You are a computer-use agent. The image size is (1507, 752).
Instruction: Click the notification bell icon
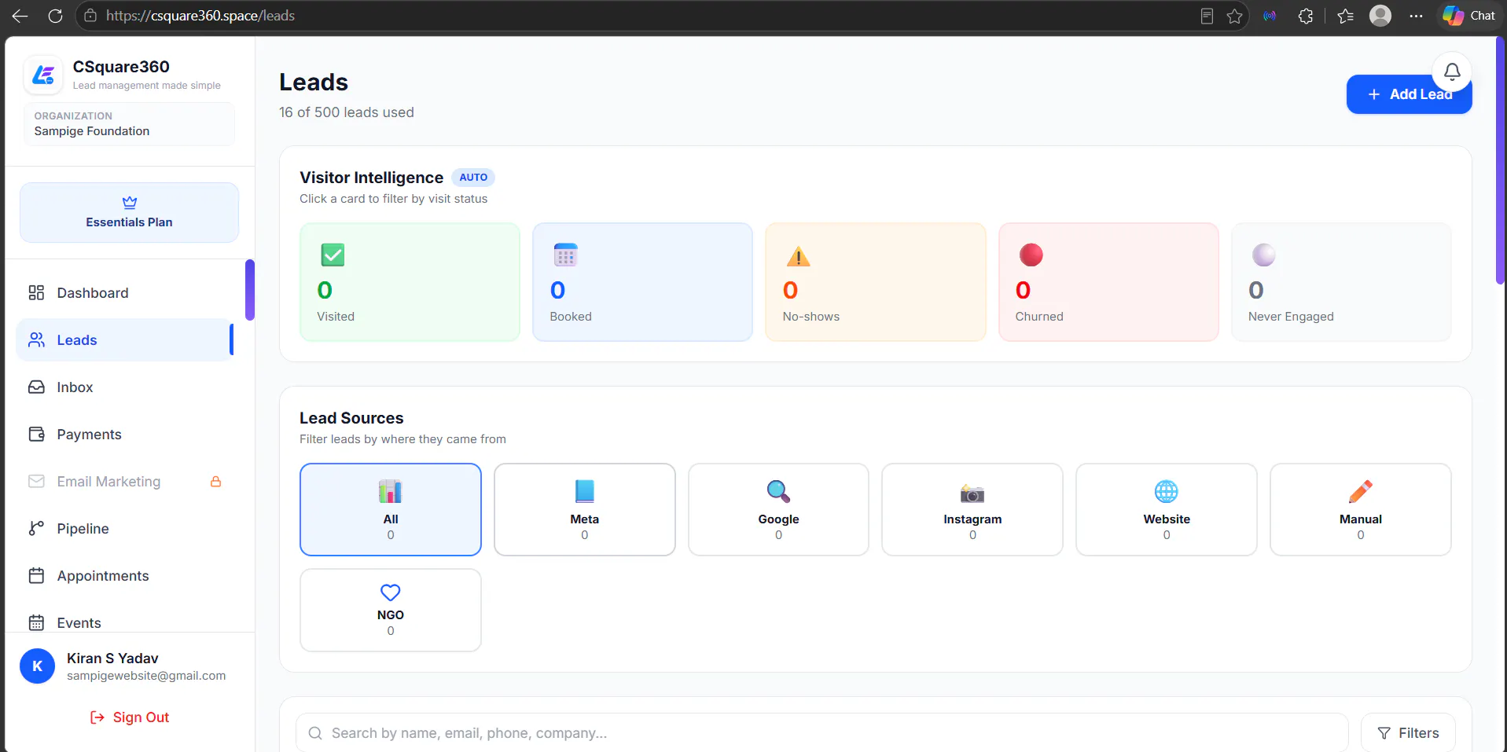pos(1452,72)
